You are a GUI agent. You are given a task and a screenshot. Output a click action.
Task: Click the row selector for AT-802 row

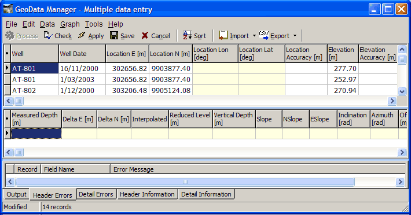point(8,91)
